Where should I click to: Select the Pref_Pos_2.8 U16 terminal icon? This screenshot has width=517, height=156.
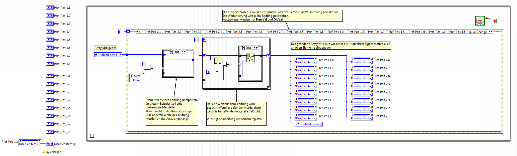tap(50, 132)
